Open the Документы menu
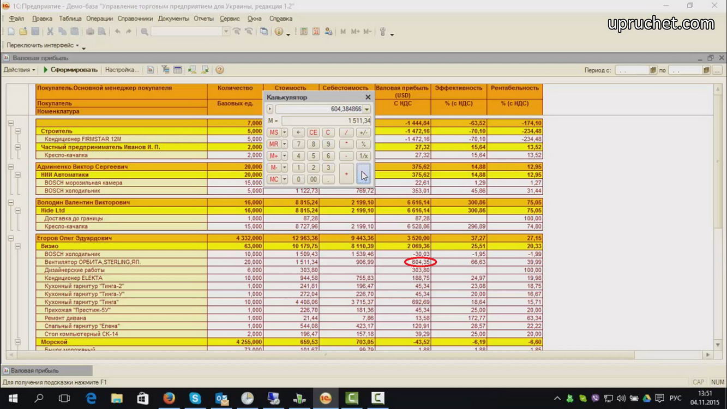Image resolution: width=727 pixels, height=409 pixels. pos(173,19)
